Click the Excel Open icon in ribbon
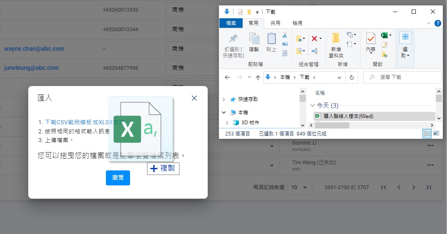Image resolution: width=447 pixels, height=234 pixels. 384,35
